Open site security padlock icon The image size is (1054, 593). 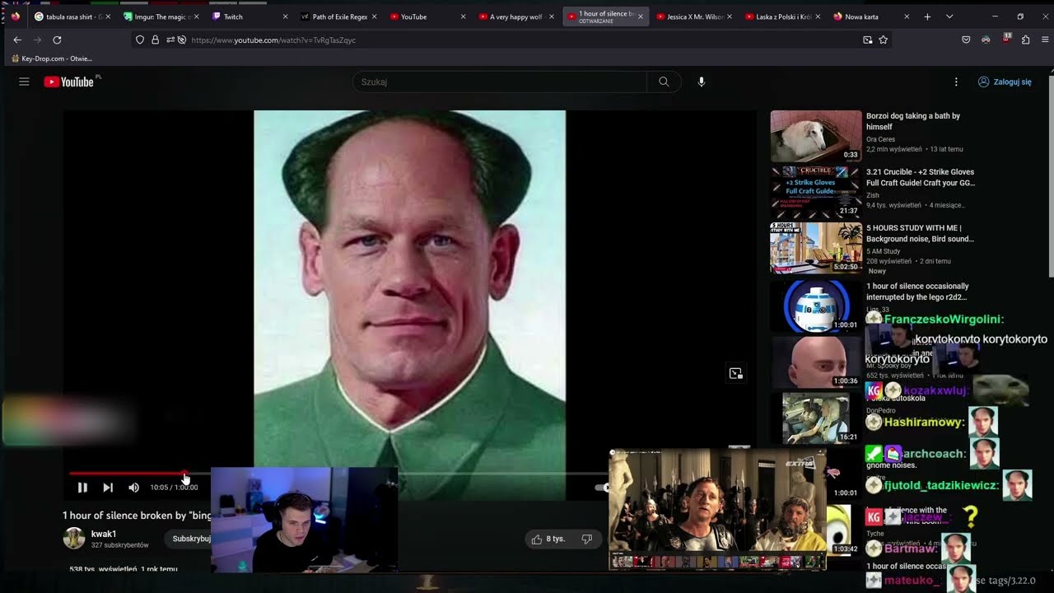tap(155, 40)
